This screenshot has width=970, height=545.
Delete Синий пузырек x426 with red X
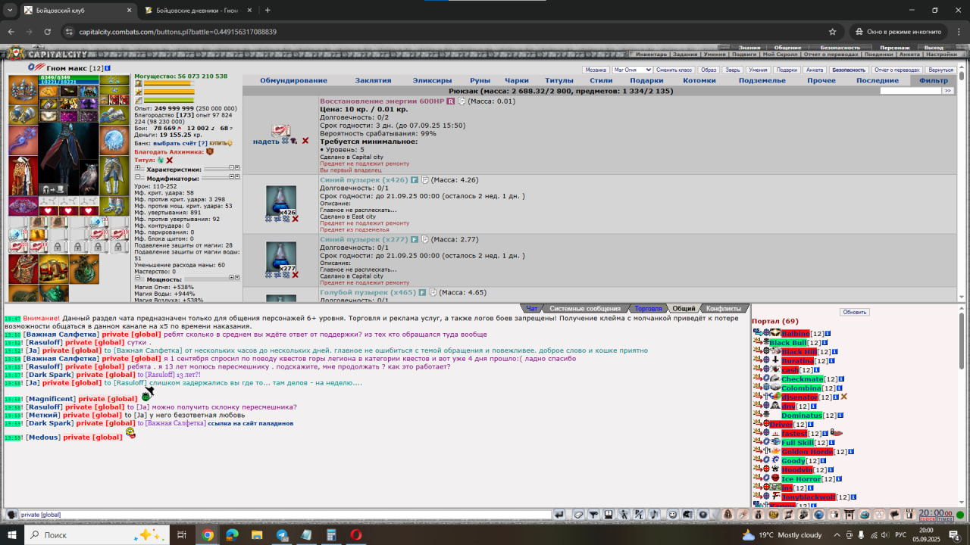click(296, 219)
